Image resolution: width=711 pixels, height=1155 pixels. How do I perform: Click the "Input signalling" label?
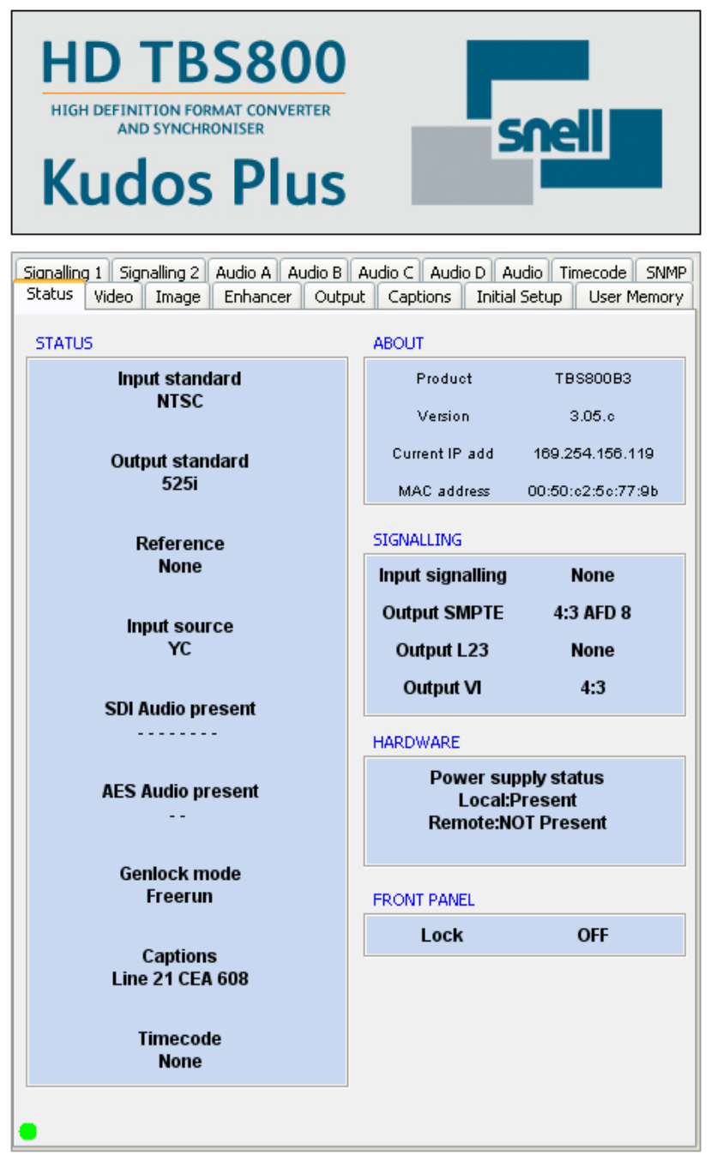(443, 575)
